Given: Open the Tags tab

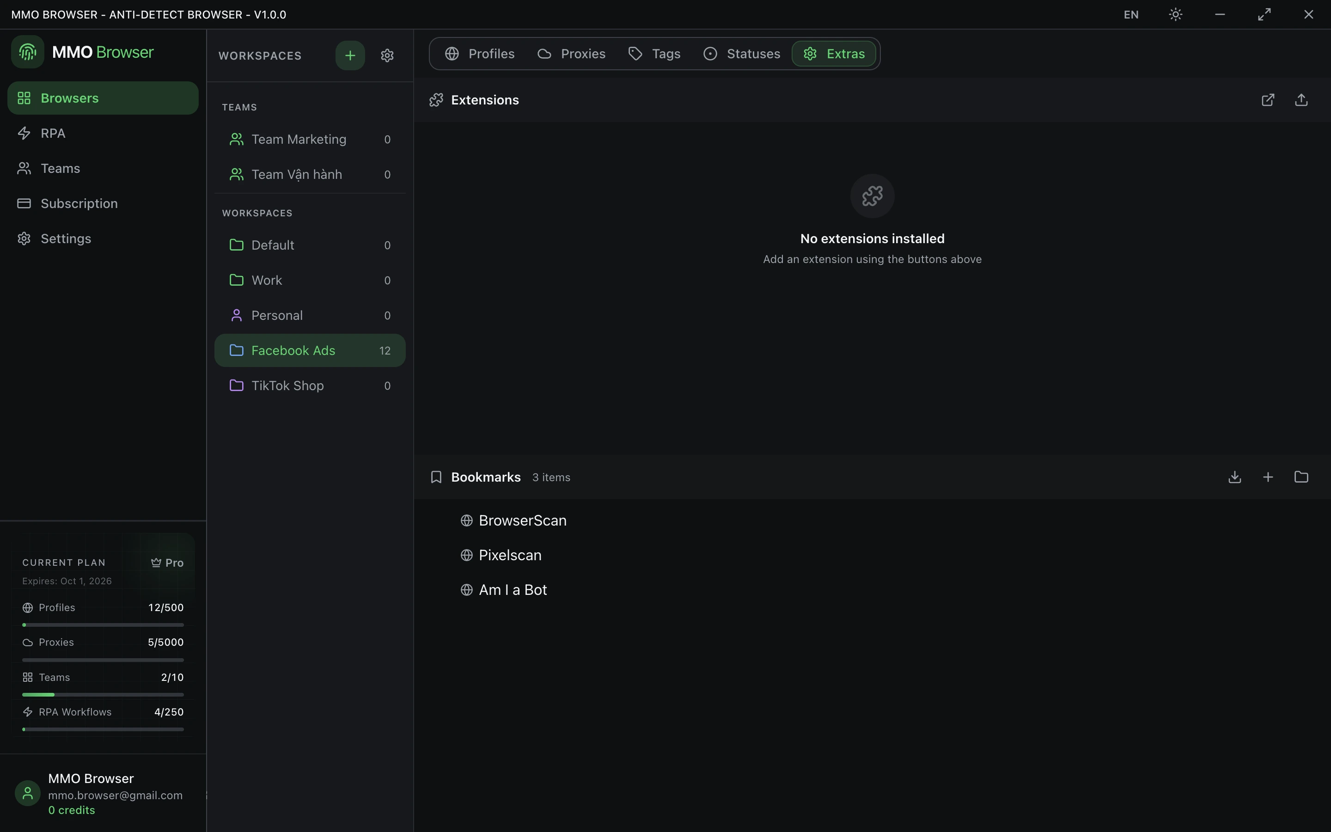Looking at the screenshot, I should [654, 53].
